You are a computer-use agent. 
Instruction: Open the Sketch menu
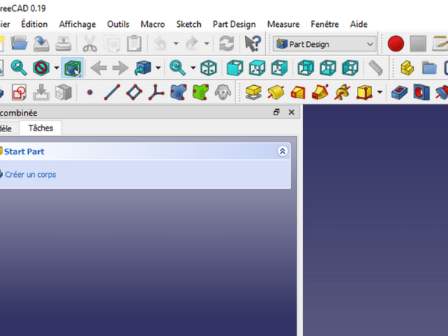188,24
